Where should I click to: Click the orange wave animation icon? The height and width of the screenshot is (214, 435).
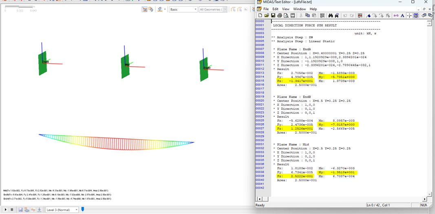point(33,210)
